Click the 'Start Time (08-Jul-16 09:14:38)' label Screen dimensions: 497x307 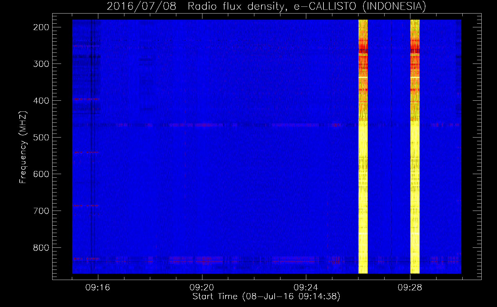(x=266, y=297)
